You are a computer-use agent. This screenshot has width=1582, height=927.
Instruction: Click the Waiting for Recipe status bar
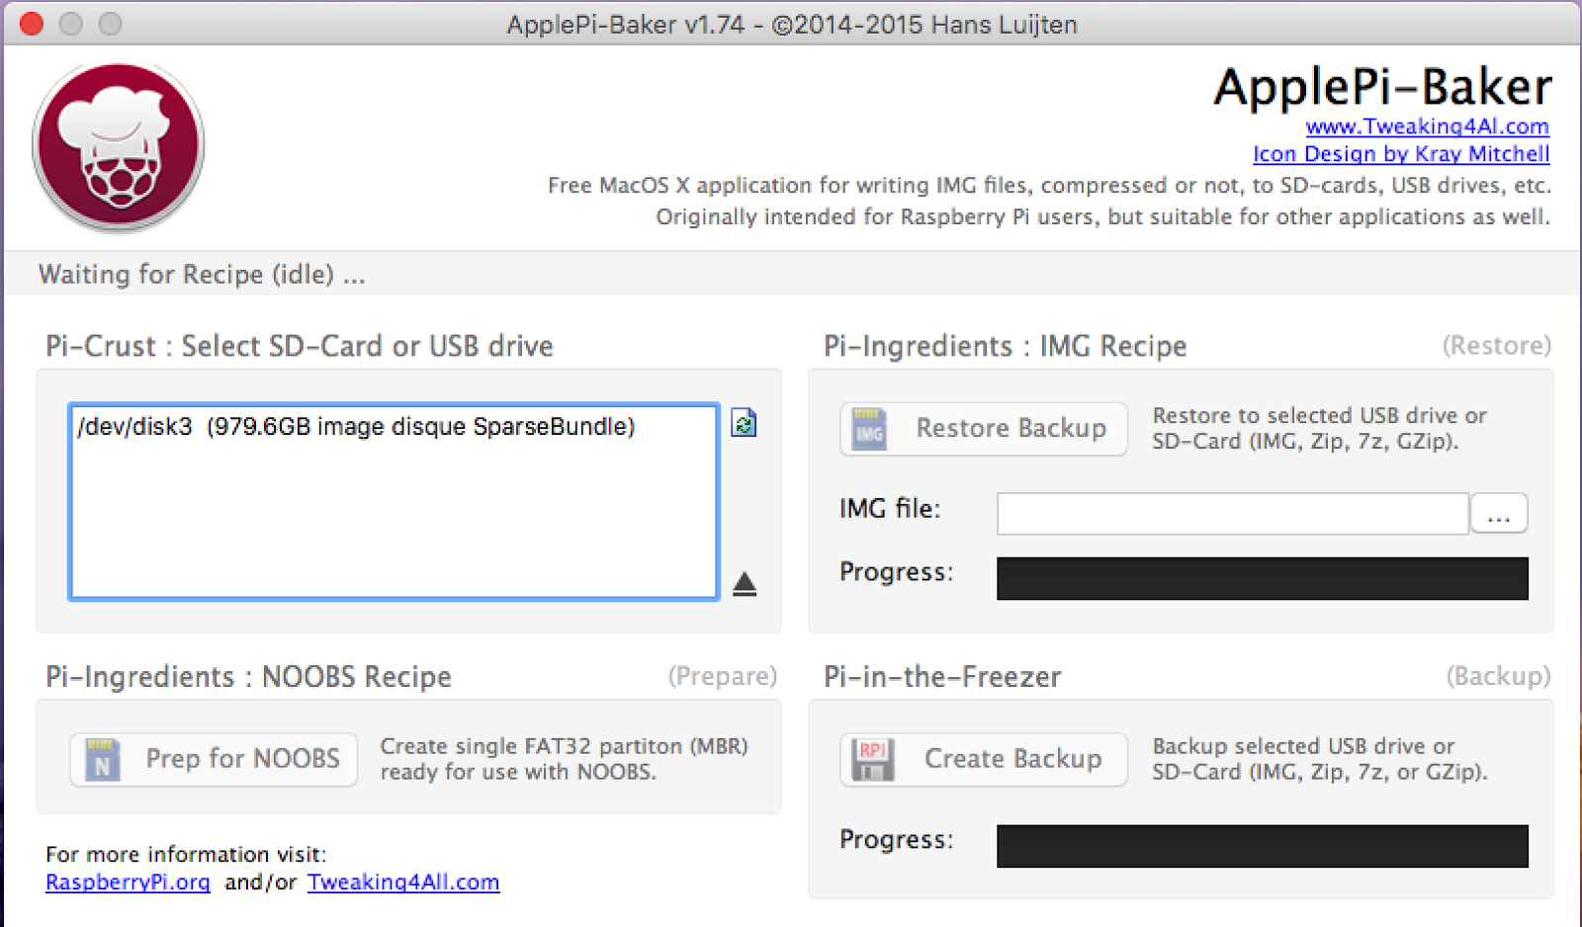coord(202,274)
